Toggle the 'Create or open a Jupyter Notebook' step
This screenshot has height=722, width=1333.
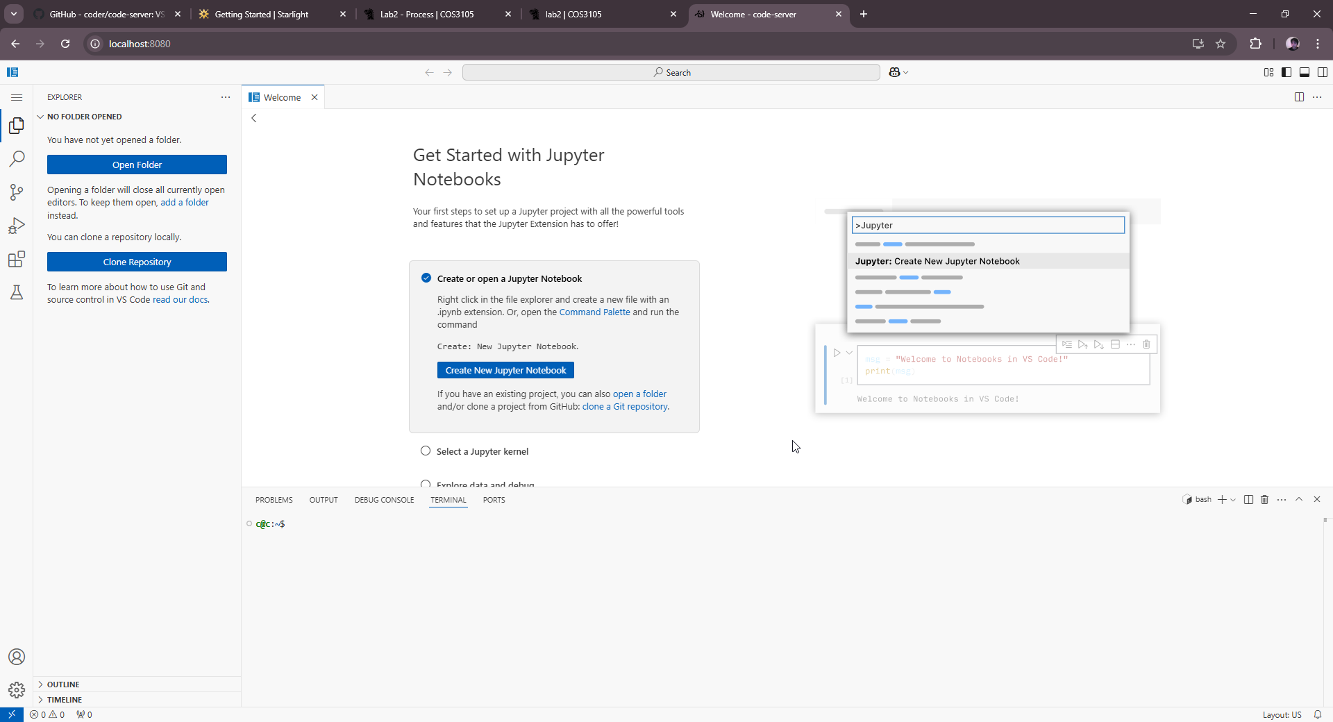click(x=509, y=278)
